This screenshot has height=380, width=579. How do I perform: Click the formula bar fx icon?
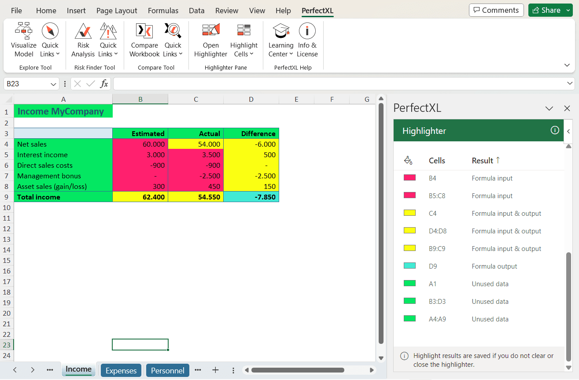pos(104,84)
